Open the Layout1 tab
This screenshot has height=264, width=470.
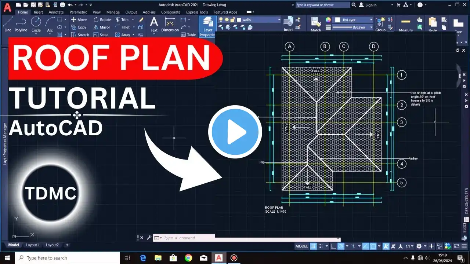(x=32, y=245)
